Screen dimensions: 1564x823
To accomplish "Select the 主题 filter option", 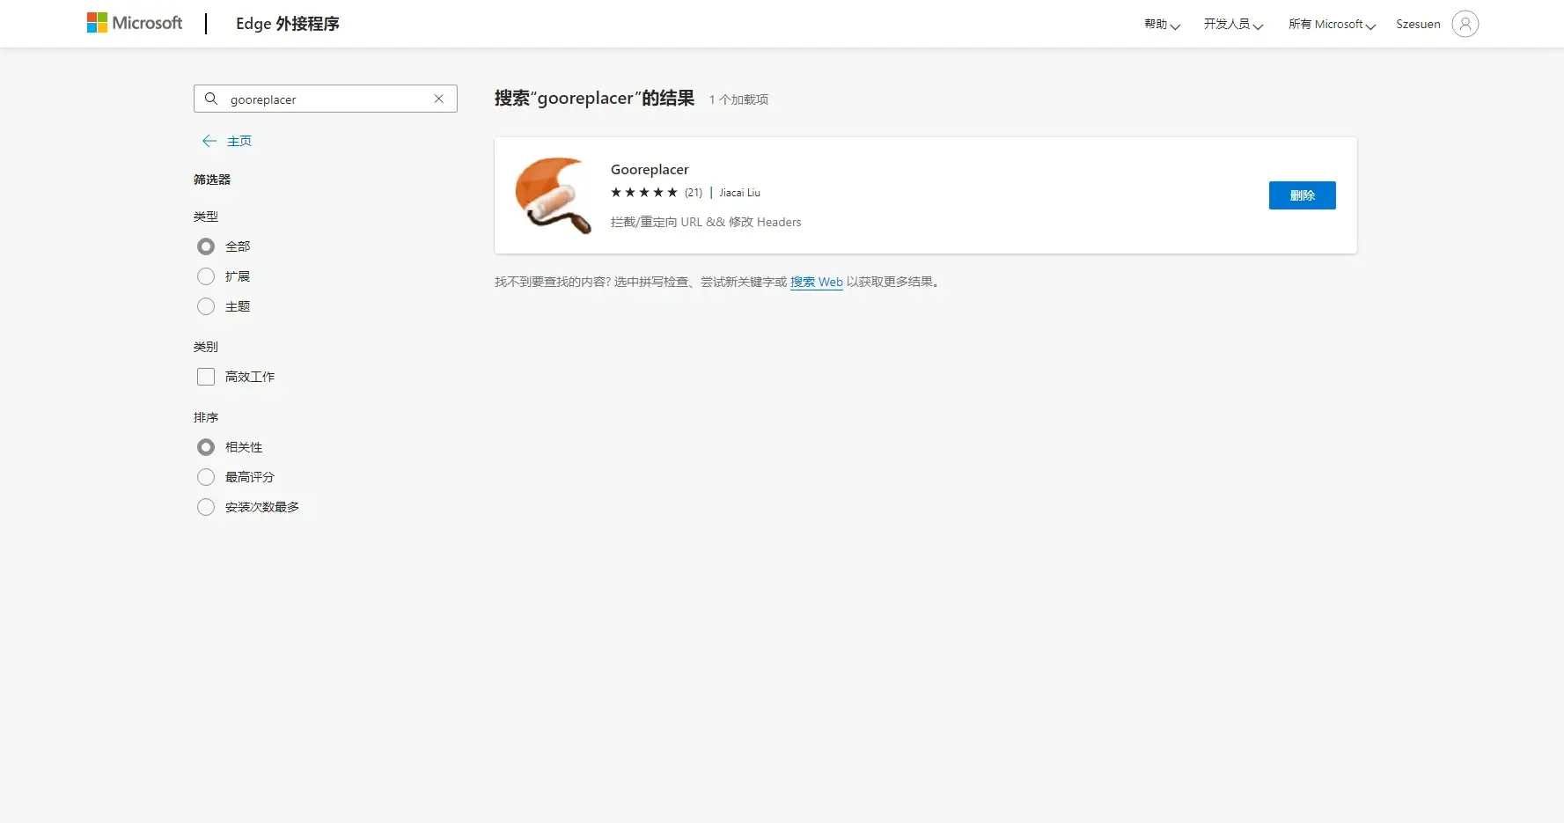I will [205, 306].
